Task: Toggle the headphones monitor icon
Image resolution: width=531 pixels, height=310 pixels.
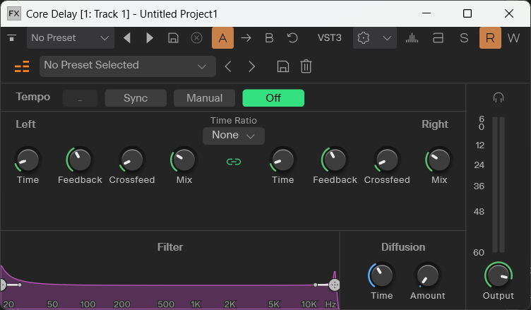Action: point(498,97)
